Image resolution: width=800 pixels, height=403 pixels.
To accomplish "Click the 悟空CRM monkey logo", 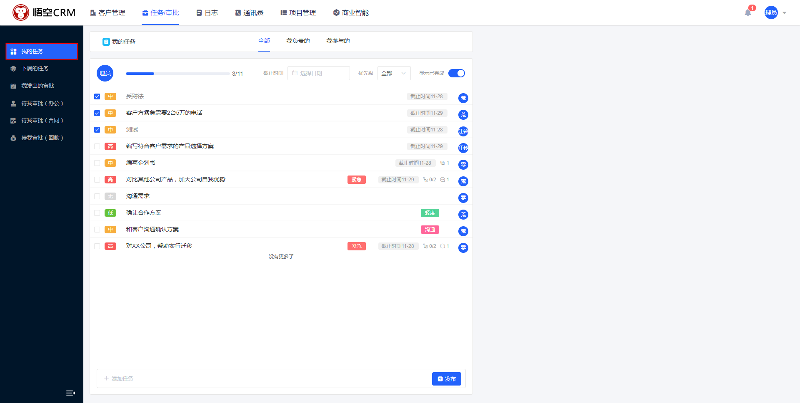I will (x=21, y=12).
